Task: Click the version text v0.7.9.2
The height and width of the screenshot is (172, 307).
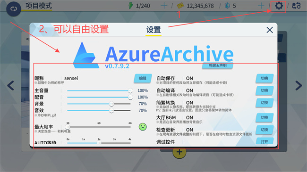Action: click(x=117, y=66)
